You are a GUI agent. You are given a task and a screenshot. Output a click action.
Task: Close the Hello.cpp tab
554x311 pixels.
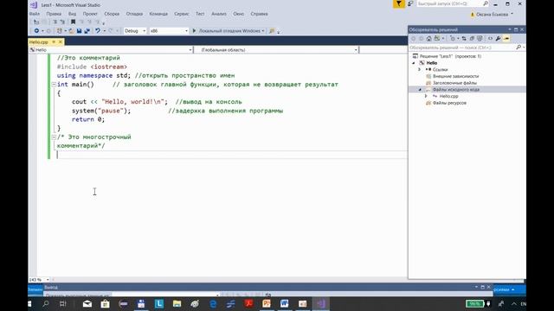60,42
